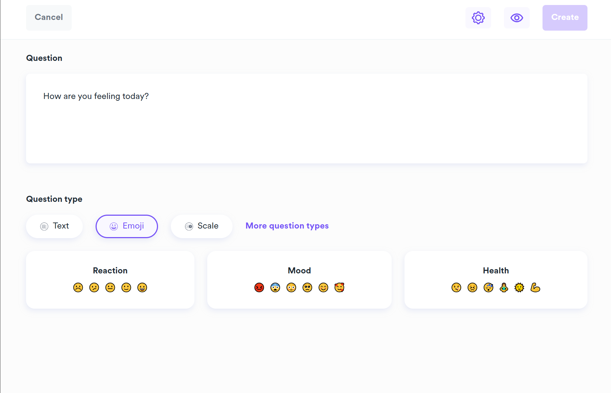Click the hearts face emoji in Mood
This screenshot has width=611, height=393.
340,287
